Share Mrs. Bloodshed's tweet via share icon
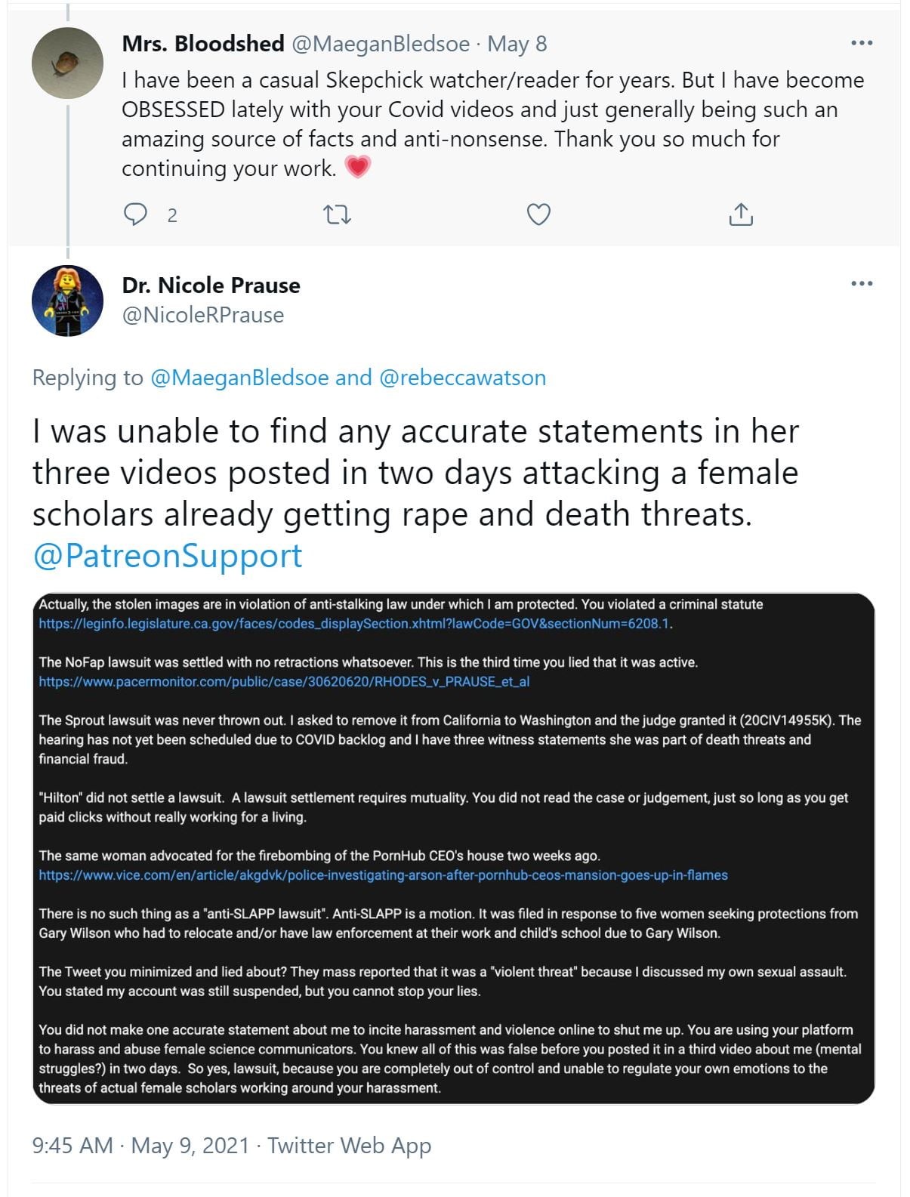 741,215
